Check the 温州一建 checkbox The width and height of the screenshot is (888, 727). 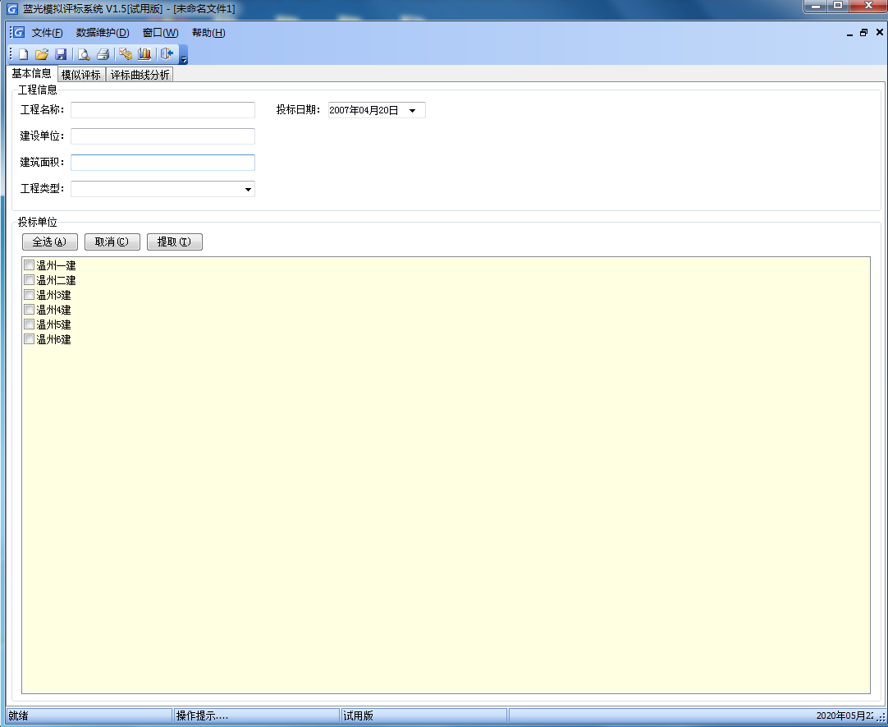coord(29,265)
